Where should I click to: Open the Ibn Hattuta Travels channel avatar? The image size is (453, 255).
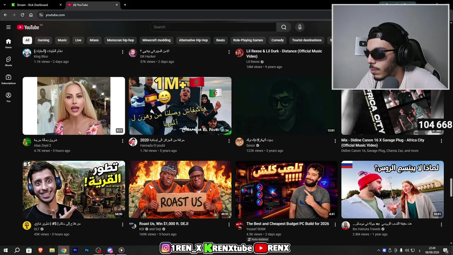(x=346, y=226)
